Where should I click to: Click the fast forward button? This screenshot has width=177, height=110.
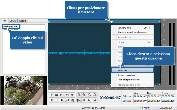tap(72, 95)
